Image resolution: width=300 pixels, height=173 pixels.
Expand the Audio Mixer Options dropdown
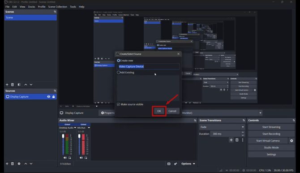[x=188, y=164]
